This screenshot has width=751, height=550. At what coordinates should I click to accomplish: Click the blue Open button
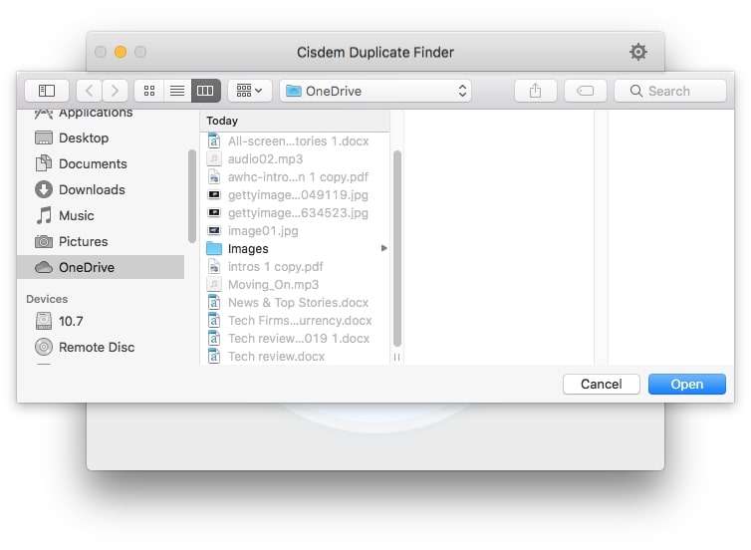pos(686,384)
